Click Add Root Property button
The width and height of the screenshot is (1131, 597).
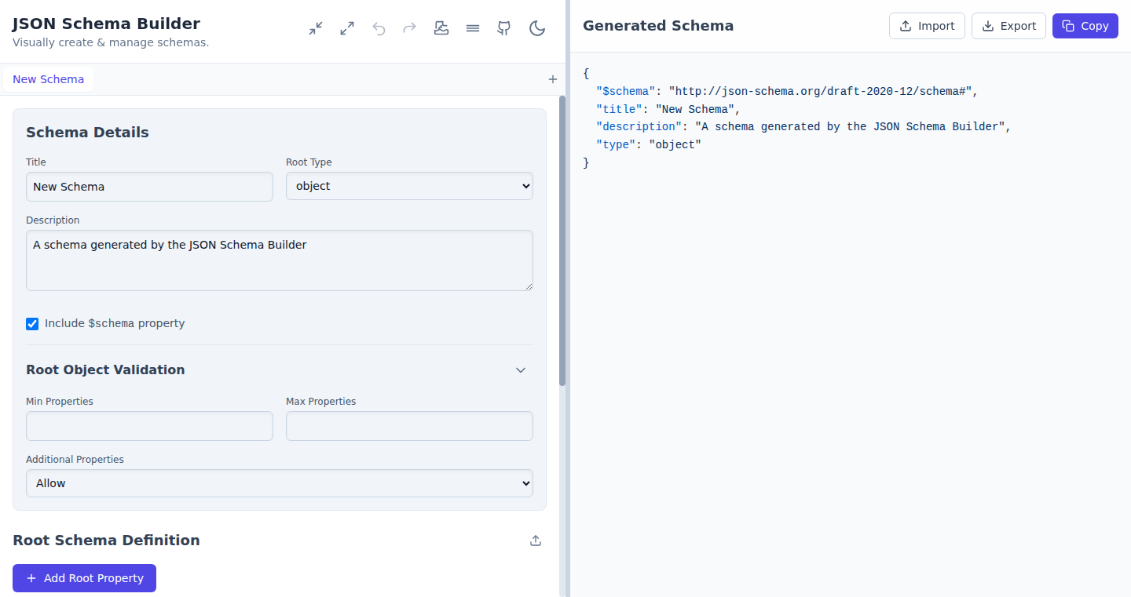pyautogui.click(x=84, y=578)
